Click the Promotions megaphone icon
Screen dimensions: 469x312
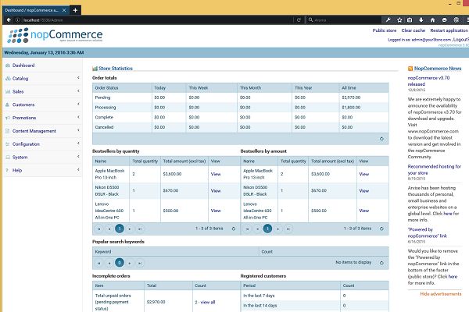point(8,118)
